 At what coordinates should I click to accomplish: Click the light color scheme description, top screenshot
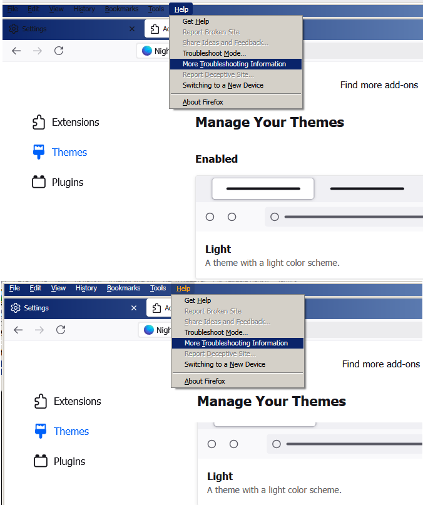tap(272, 263)
